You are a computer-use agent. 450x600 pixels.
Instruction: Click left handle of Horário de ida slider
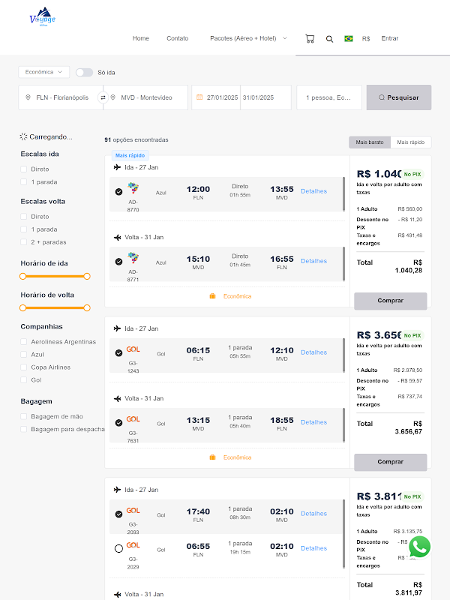(23, 276)
